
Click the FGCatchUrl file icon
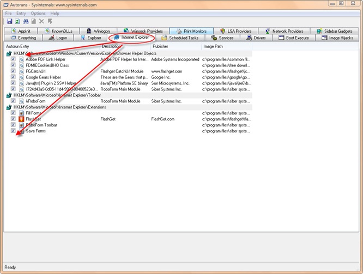click(21, 71)
